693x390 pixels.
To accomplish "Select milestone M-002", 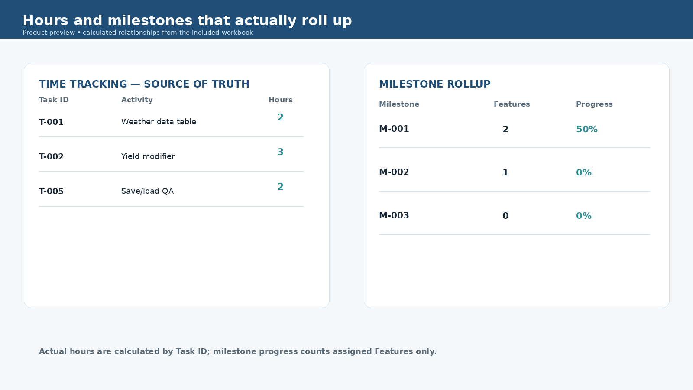I will point(394,172).
